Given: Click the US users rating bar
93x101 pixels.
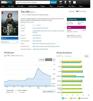Looking at the screenshot, I should [x=72, y=85].
